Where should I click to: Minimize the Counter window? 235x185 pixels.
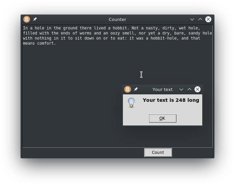coord(192,19)
